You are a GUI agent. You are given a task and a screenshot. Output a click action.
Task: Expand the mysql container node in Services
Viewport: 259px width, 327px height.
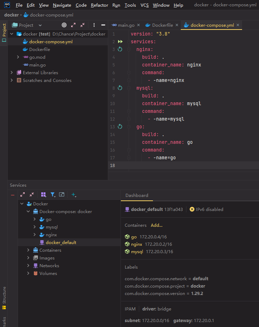pos(35,227)
